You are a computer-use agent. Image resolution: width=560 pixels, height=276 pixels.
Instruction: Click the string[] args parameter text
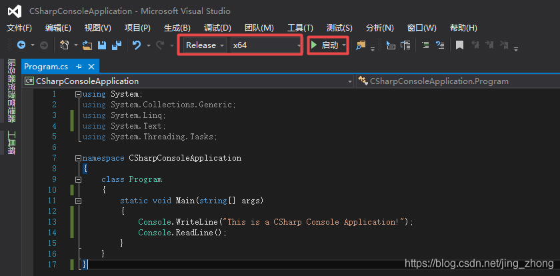[231, 201]
